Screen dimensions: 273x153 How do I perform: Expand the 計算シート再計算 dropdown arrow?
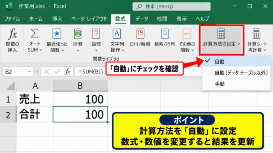(x=265, y=50)
